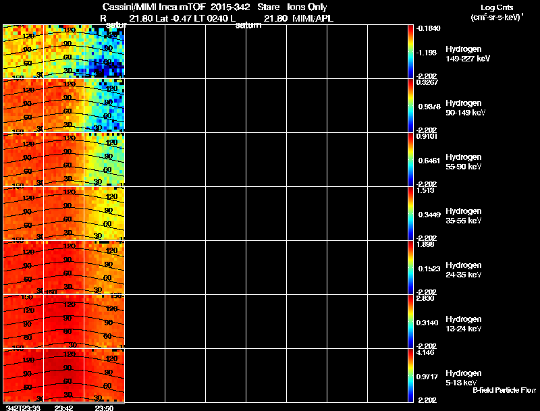
Task: Click the darkest red middle image in the bottom row
Action: (64, 375)
